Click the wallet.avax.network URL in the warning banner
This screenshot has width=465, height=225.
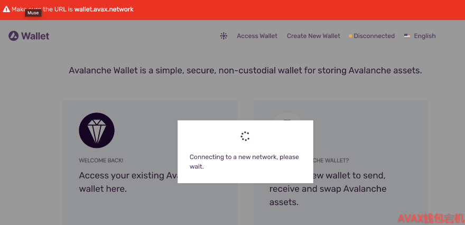click(x=104, y=9)
